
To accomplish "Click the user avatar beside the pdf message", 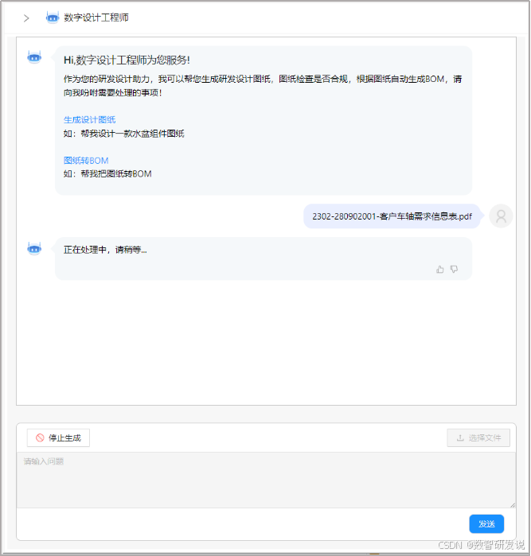I will pyautogui.click(x=501, y=216).
